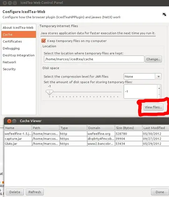Click the Change... location button
The width and height of the screenshot is (169, 197).
click(x=153, y=59)
